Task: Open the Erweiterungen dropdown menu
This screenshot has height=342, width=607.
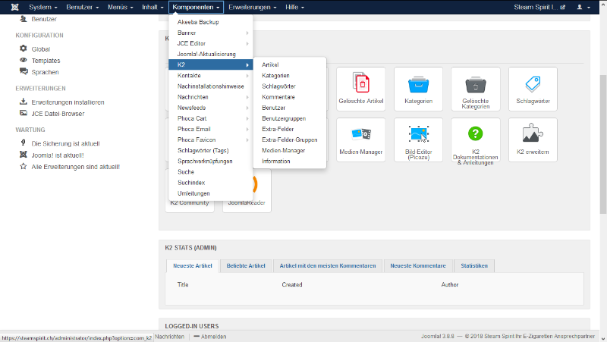Action: point(253,7)
